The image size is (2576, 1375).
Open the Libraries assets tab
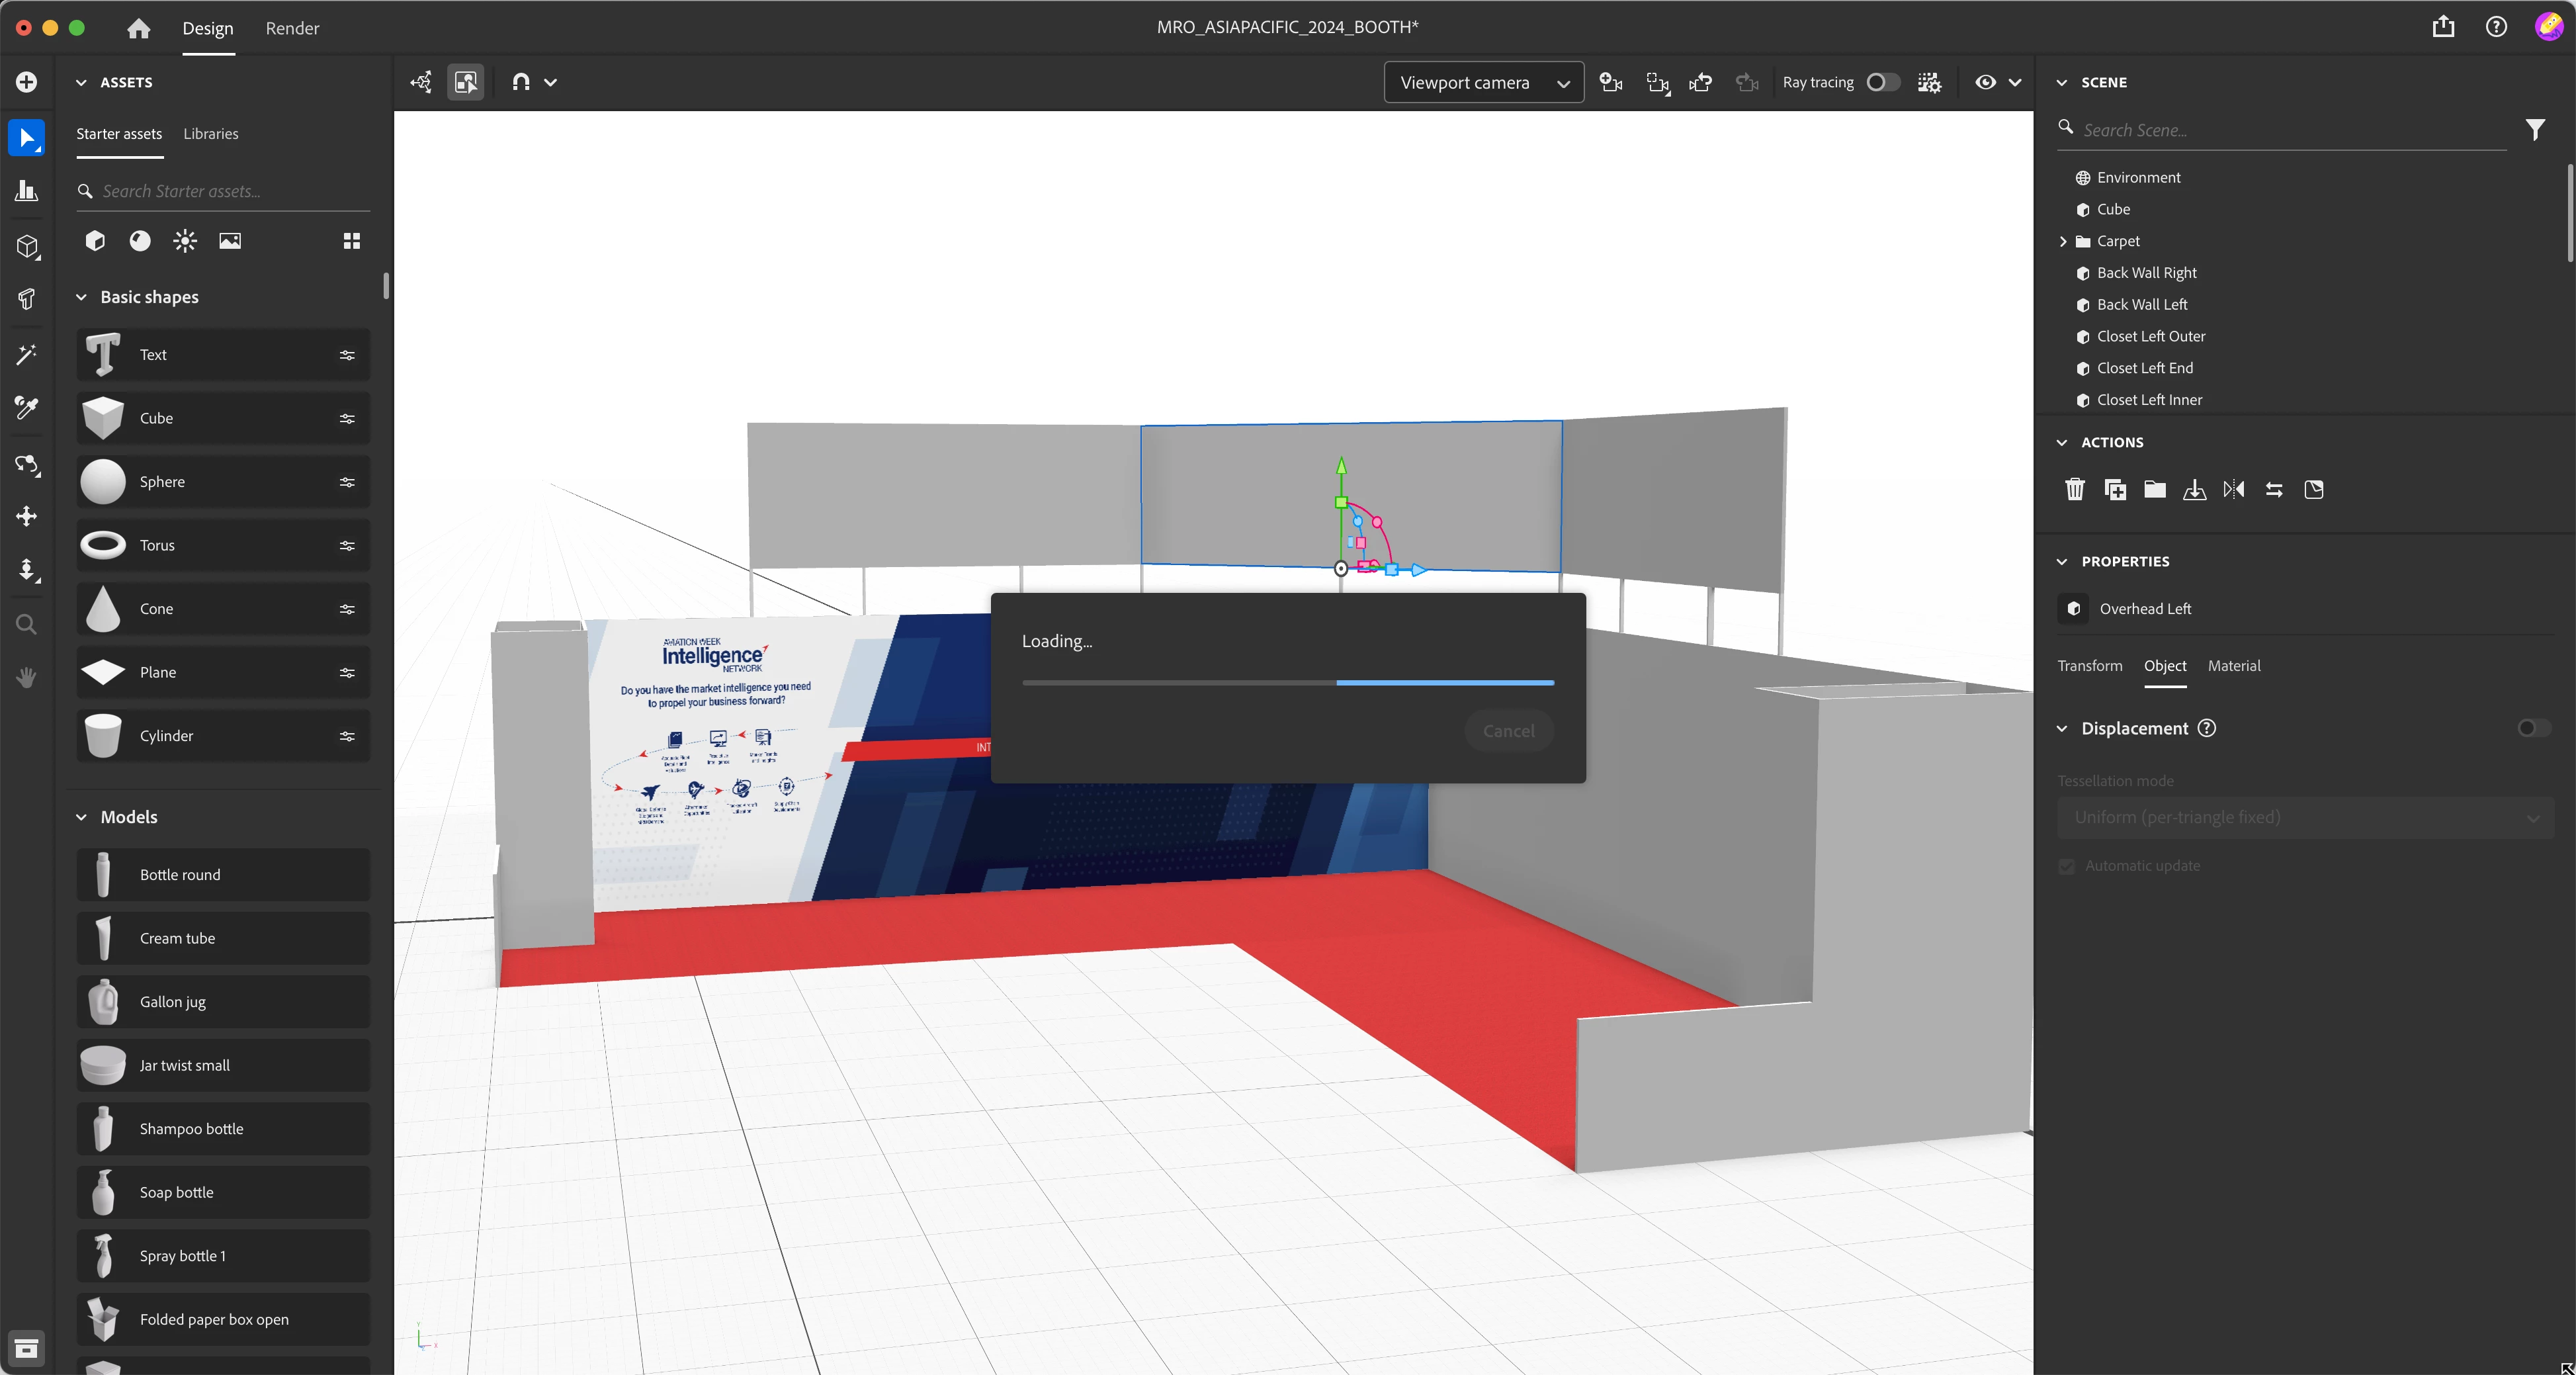(210, 134)
